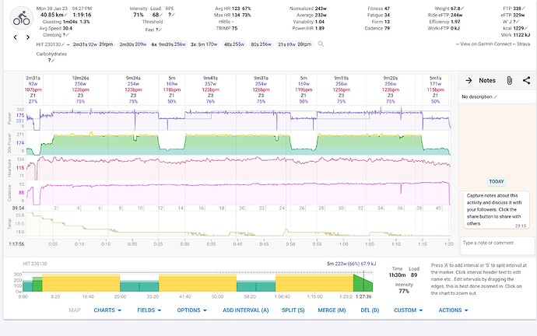Collapse the Notes panel with arrow
Viewport: 537px width, 336px height.
[469, 80]
